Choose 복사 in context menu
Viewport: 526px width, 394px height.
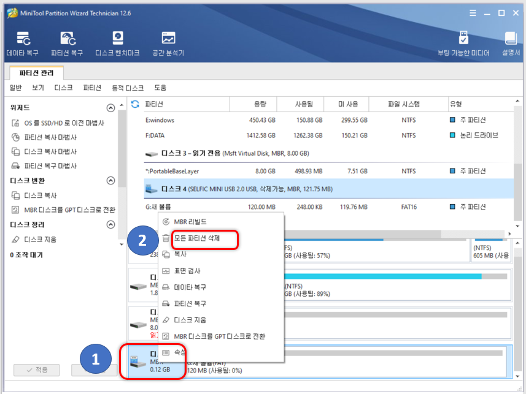(x=222, y=254)
